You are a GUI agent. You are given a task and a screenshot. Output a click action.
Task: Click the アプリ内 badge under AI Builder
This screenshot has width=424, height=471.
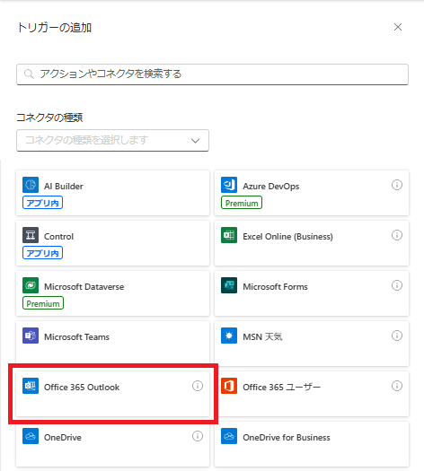[42, 203]
